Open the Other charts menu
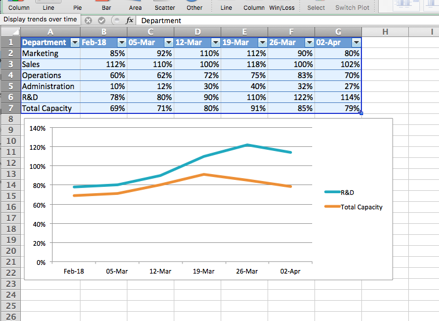439x321 pixels. [x=195, y=6]
